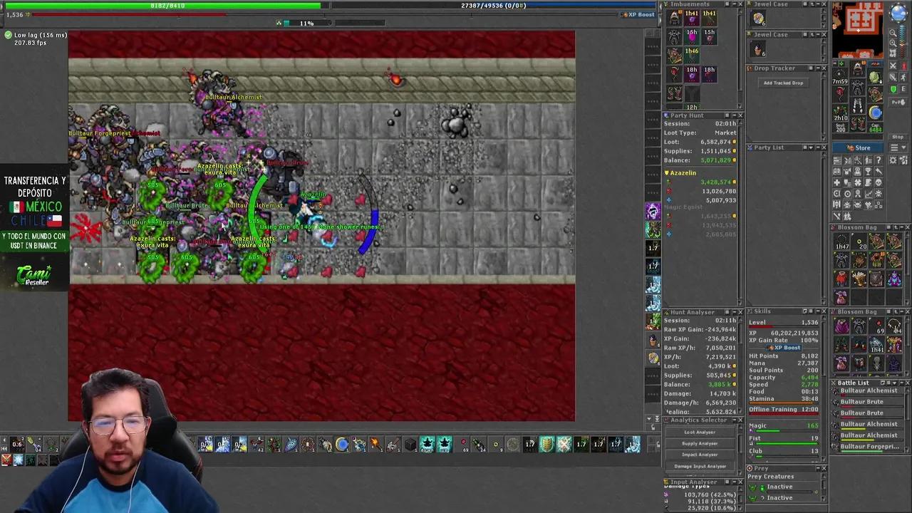Use the teal crossed-swords action bar slot
This screenshot has height=513, width=912.
[564, 445]
